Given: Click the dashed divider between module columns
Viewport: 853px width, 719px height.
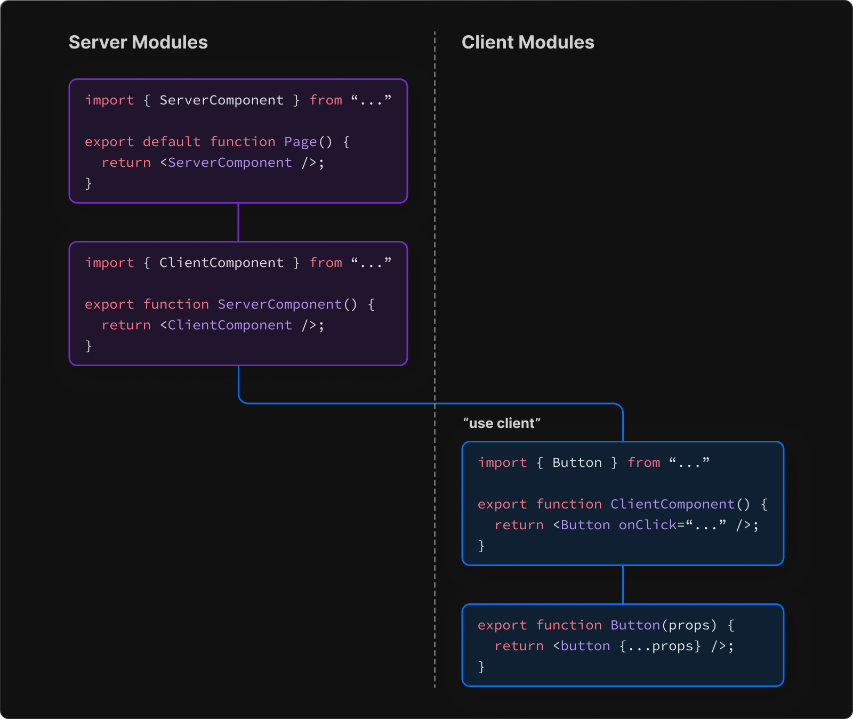Looking at the screenshot, I should (434, 359).
